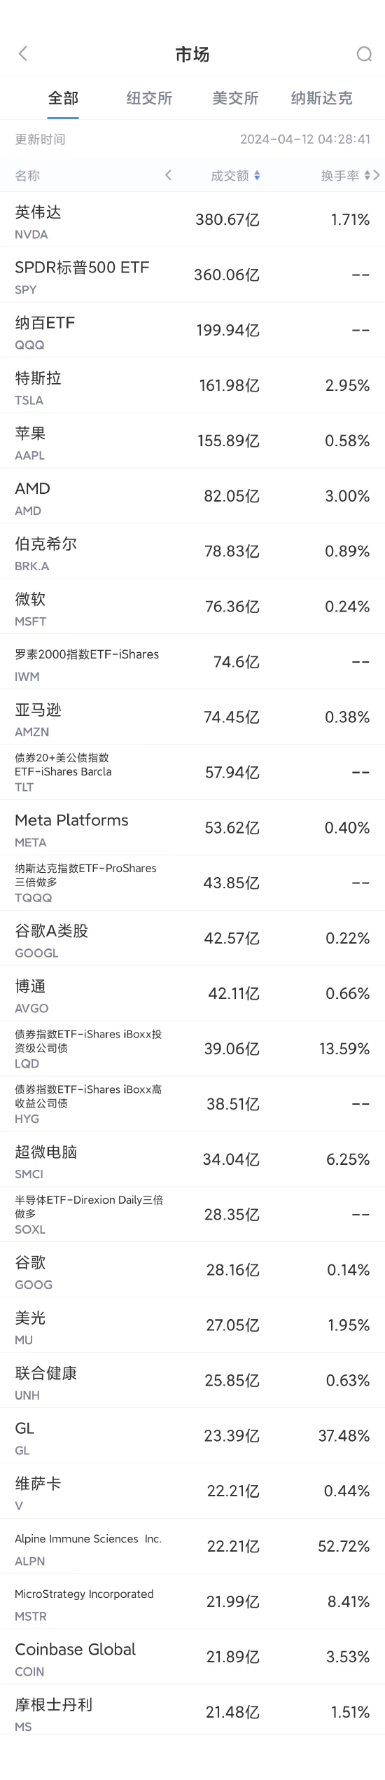Select the 伯克希尔 BRK.A row
The width and height of the screenshot is (385, 1780).
192,551
